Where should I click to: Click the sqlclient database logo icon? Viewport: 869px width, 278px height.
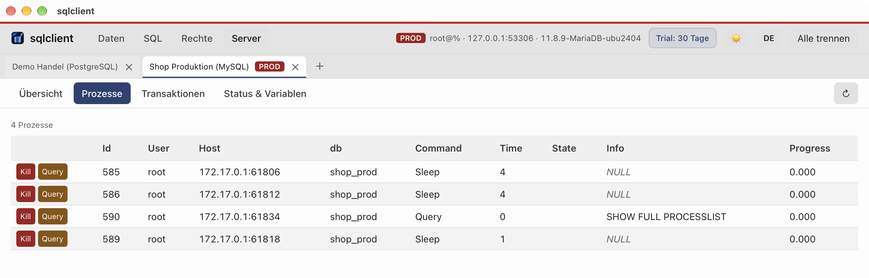pos(18,38)
